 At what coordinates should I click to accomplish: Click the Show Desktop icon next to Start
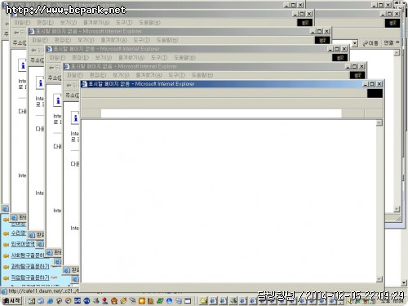point(32,301)
